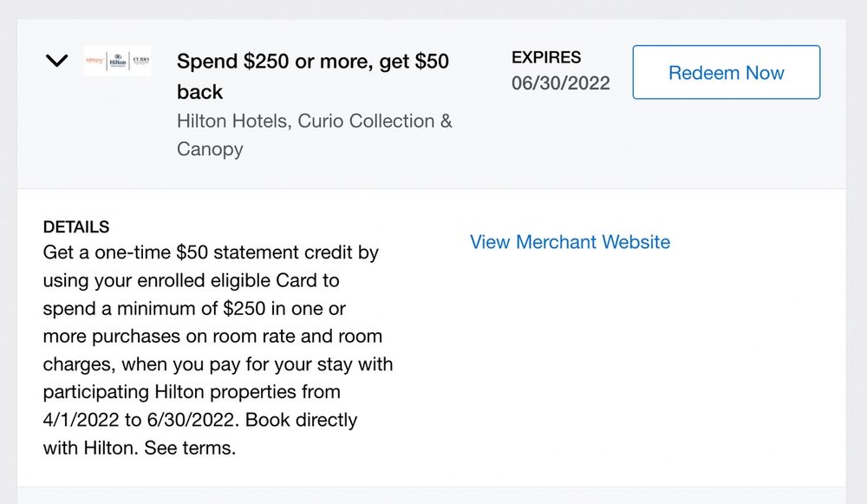Click the DETAILS heading
867x504 pixels.
76,227
